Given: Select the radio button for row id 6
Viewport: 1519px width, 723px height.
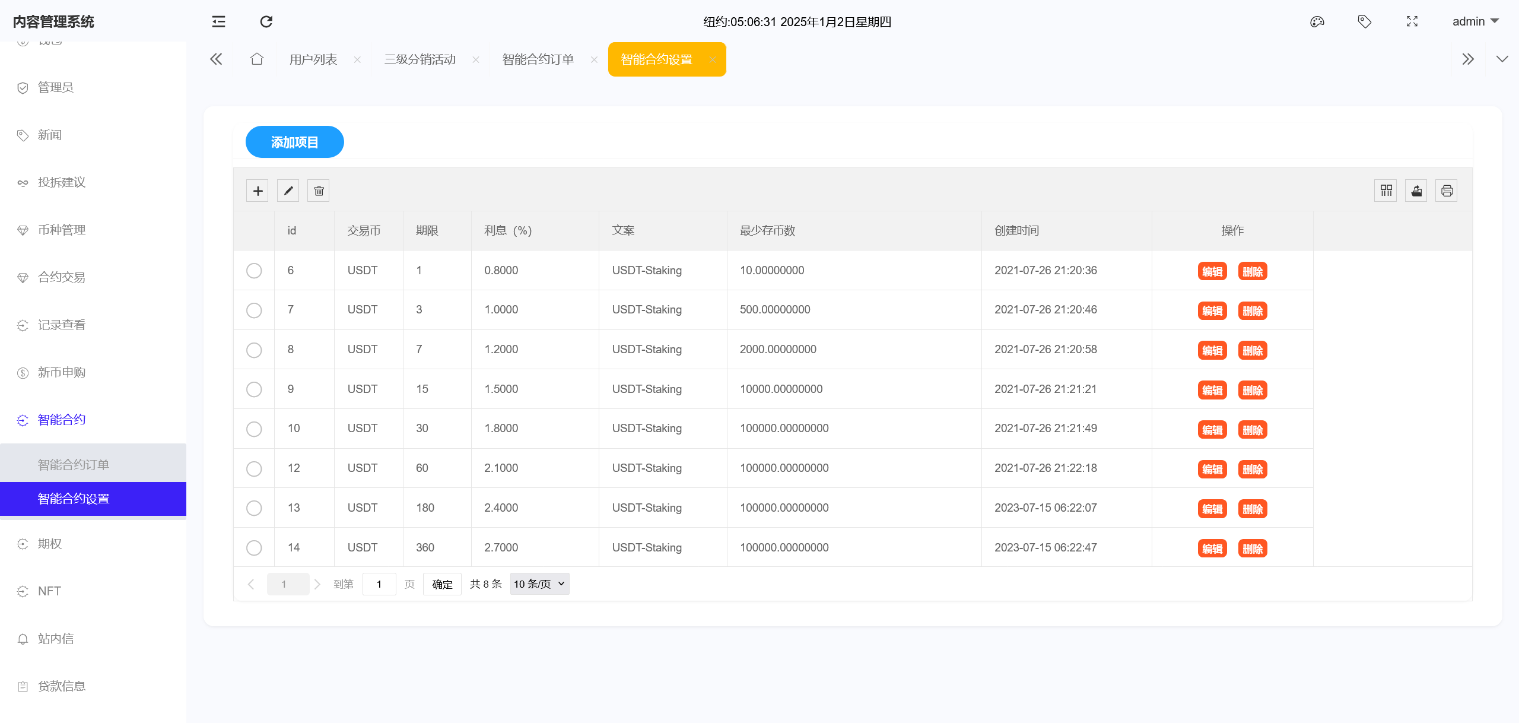Looking at the screenshot, I should [255, 271].
